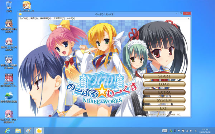Click the Action Center flag icon
The image size is (215, 134).
(x=179, y=131)
